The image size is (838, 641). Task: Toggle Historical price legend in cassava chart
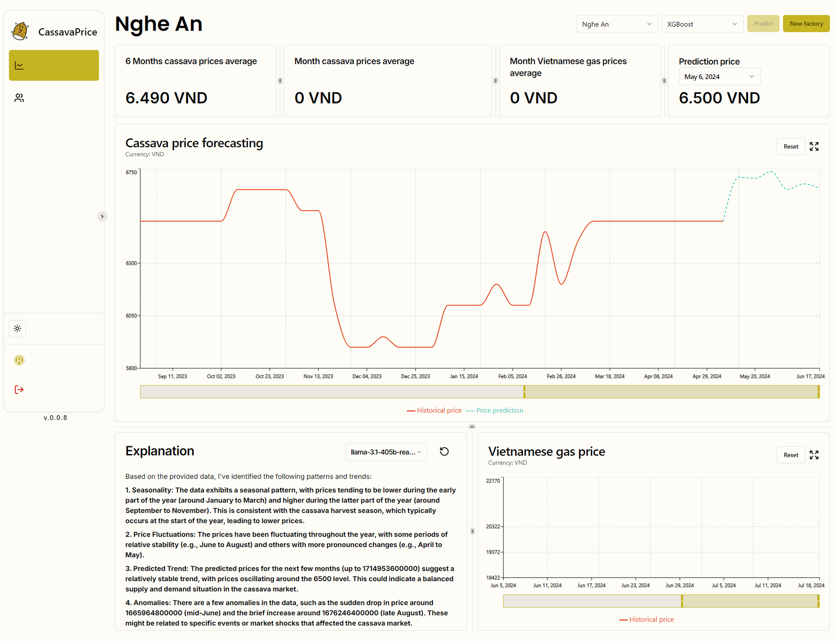pyautogui.click(x=434, y=410)
